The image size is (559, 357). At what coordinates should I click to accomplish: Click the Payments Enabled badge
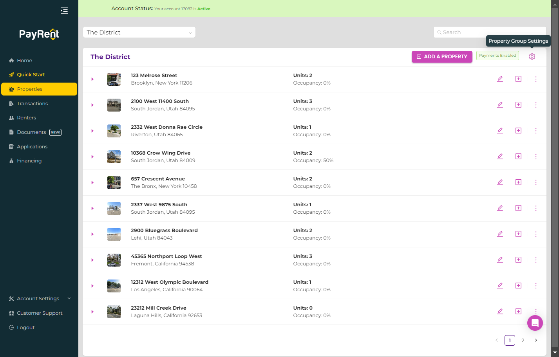pos(497,56)
